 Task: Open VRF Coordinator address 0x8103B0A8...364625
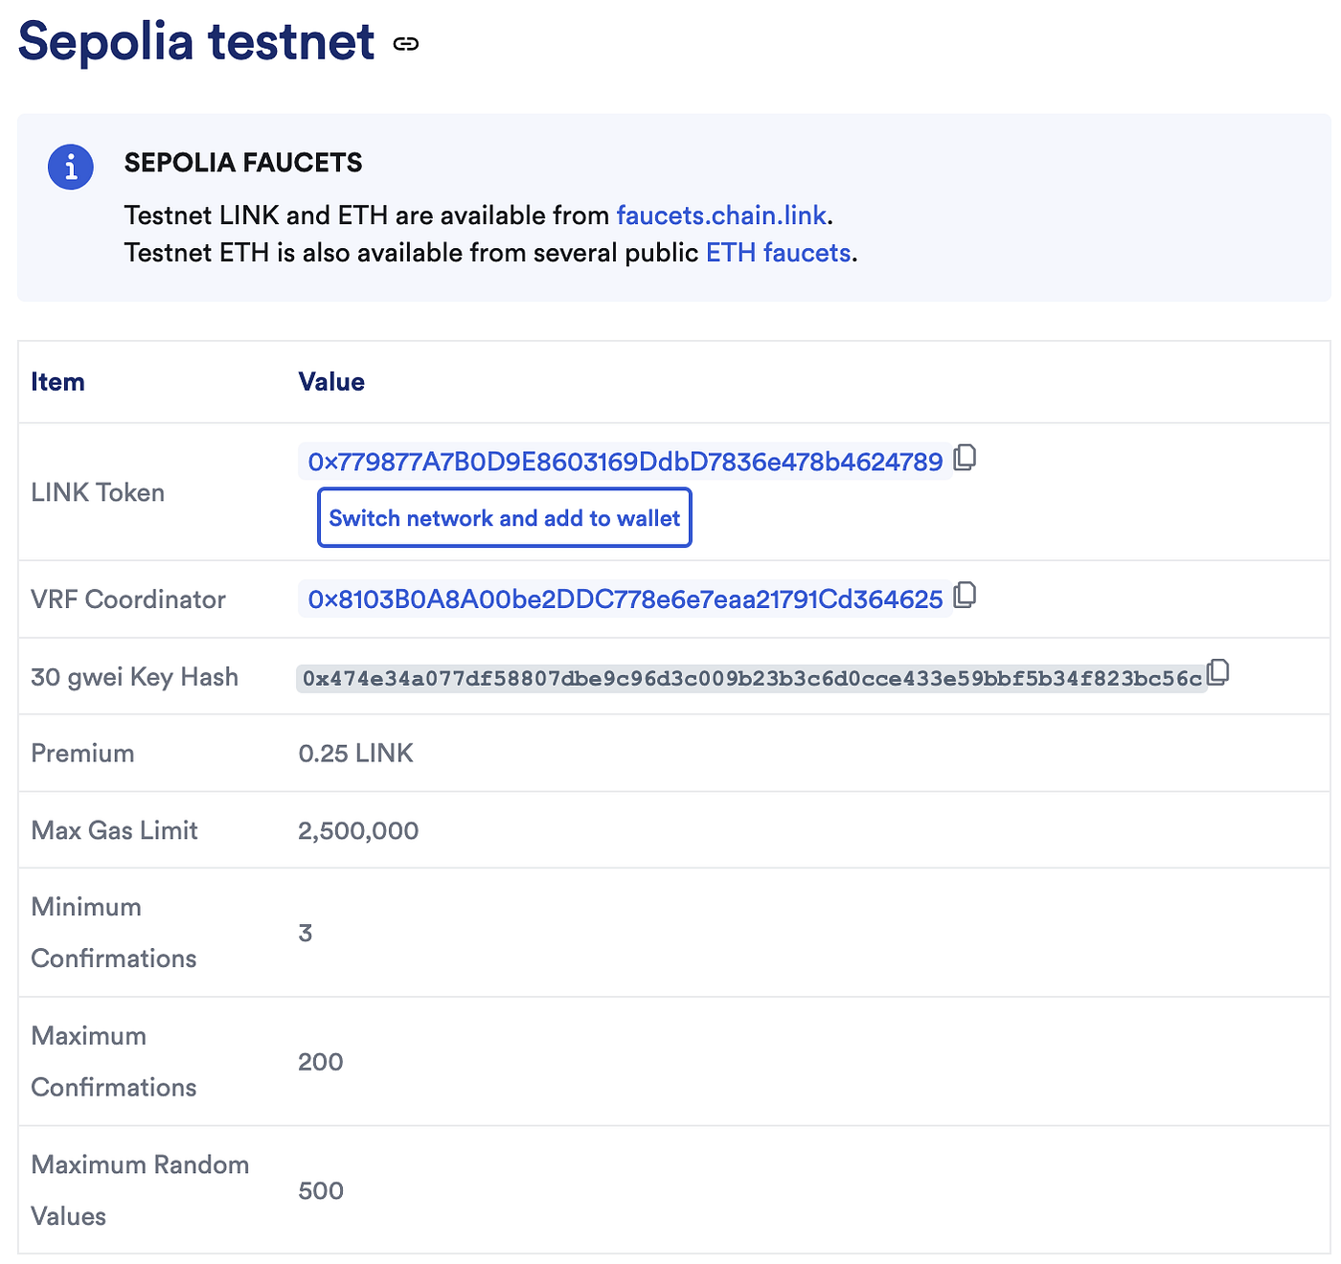coord(625,599)
